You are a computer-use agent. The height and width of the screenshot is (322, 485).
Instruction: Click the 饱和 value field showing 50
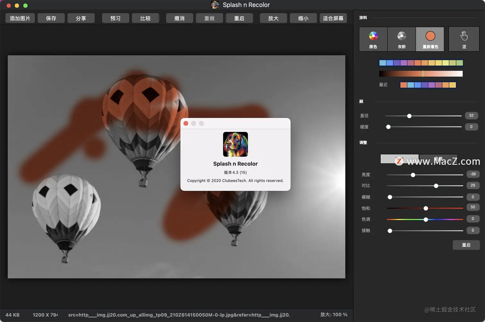[x=473, y=207]
